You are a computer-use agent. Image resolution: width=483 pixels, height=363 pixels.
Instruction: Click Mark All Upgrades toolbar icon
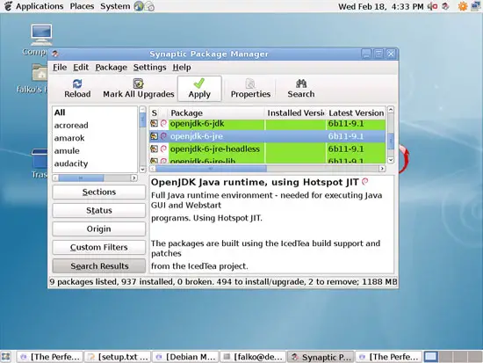pyautogui.click(x=138, y=83)
